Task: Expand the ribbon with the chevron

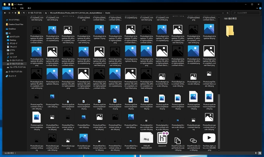Action: [257, 8]
